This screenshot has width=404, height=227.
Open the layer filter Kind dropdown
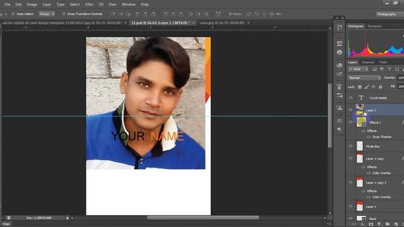pyautogui.click(x=359, y=69)
